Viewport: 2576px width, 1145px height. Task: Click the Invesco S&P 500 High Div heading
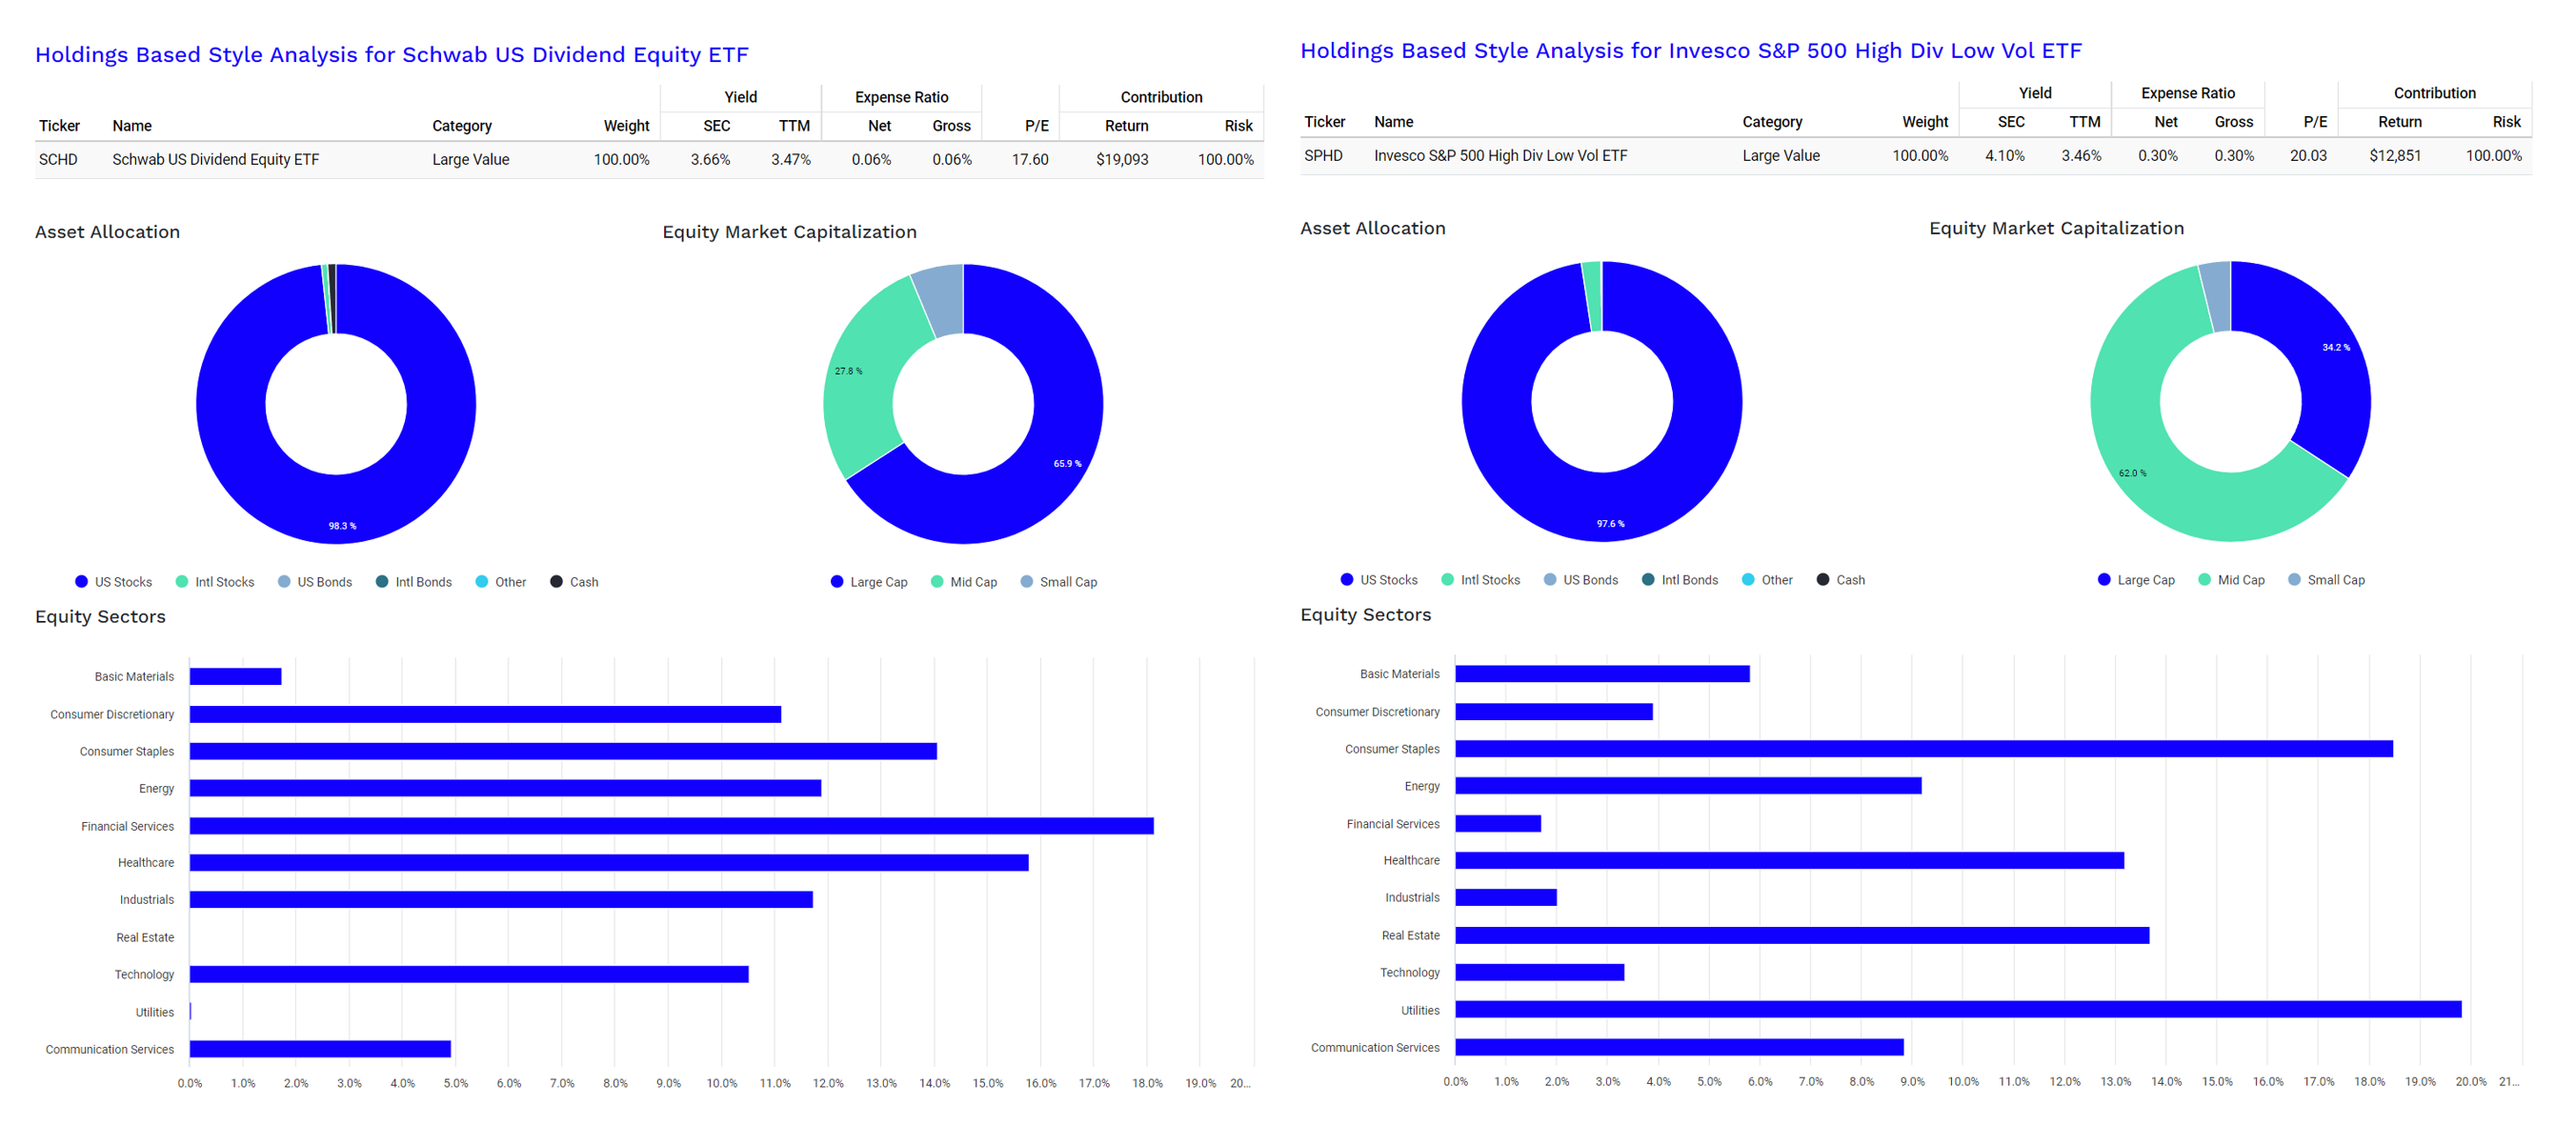coord(1690,51)
